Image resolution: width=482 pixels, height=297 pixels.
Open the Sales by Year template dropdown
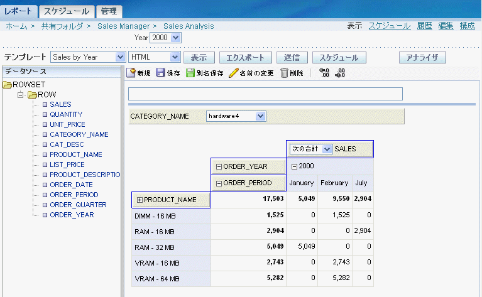point(120,57)
